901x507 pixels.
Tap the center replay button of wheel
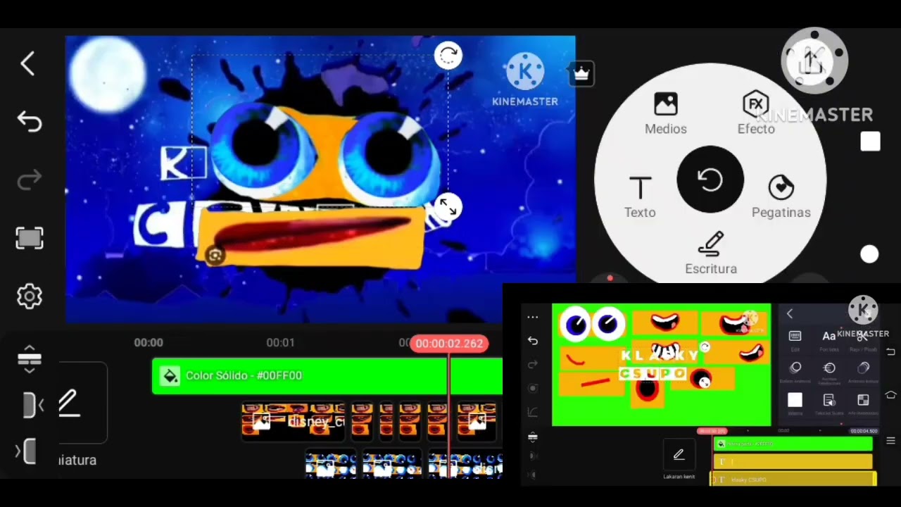pyautogui.click(x=710, y=180)
